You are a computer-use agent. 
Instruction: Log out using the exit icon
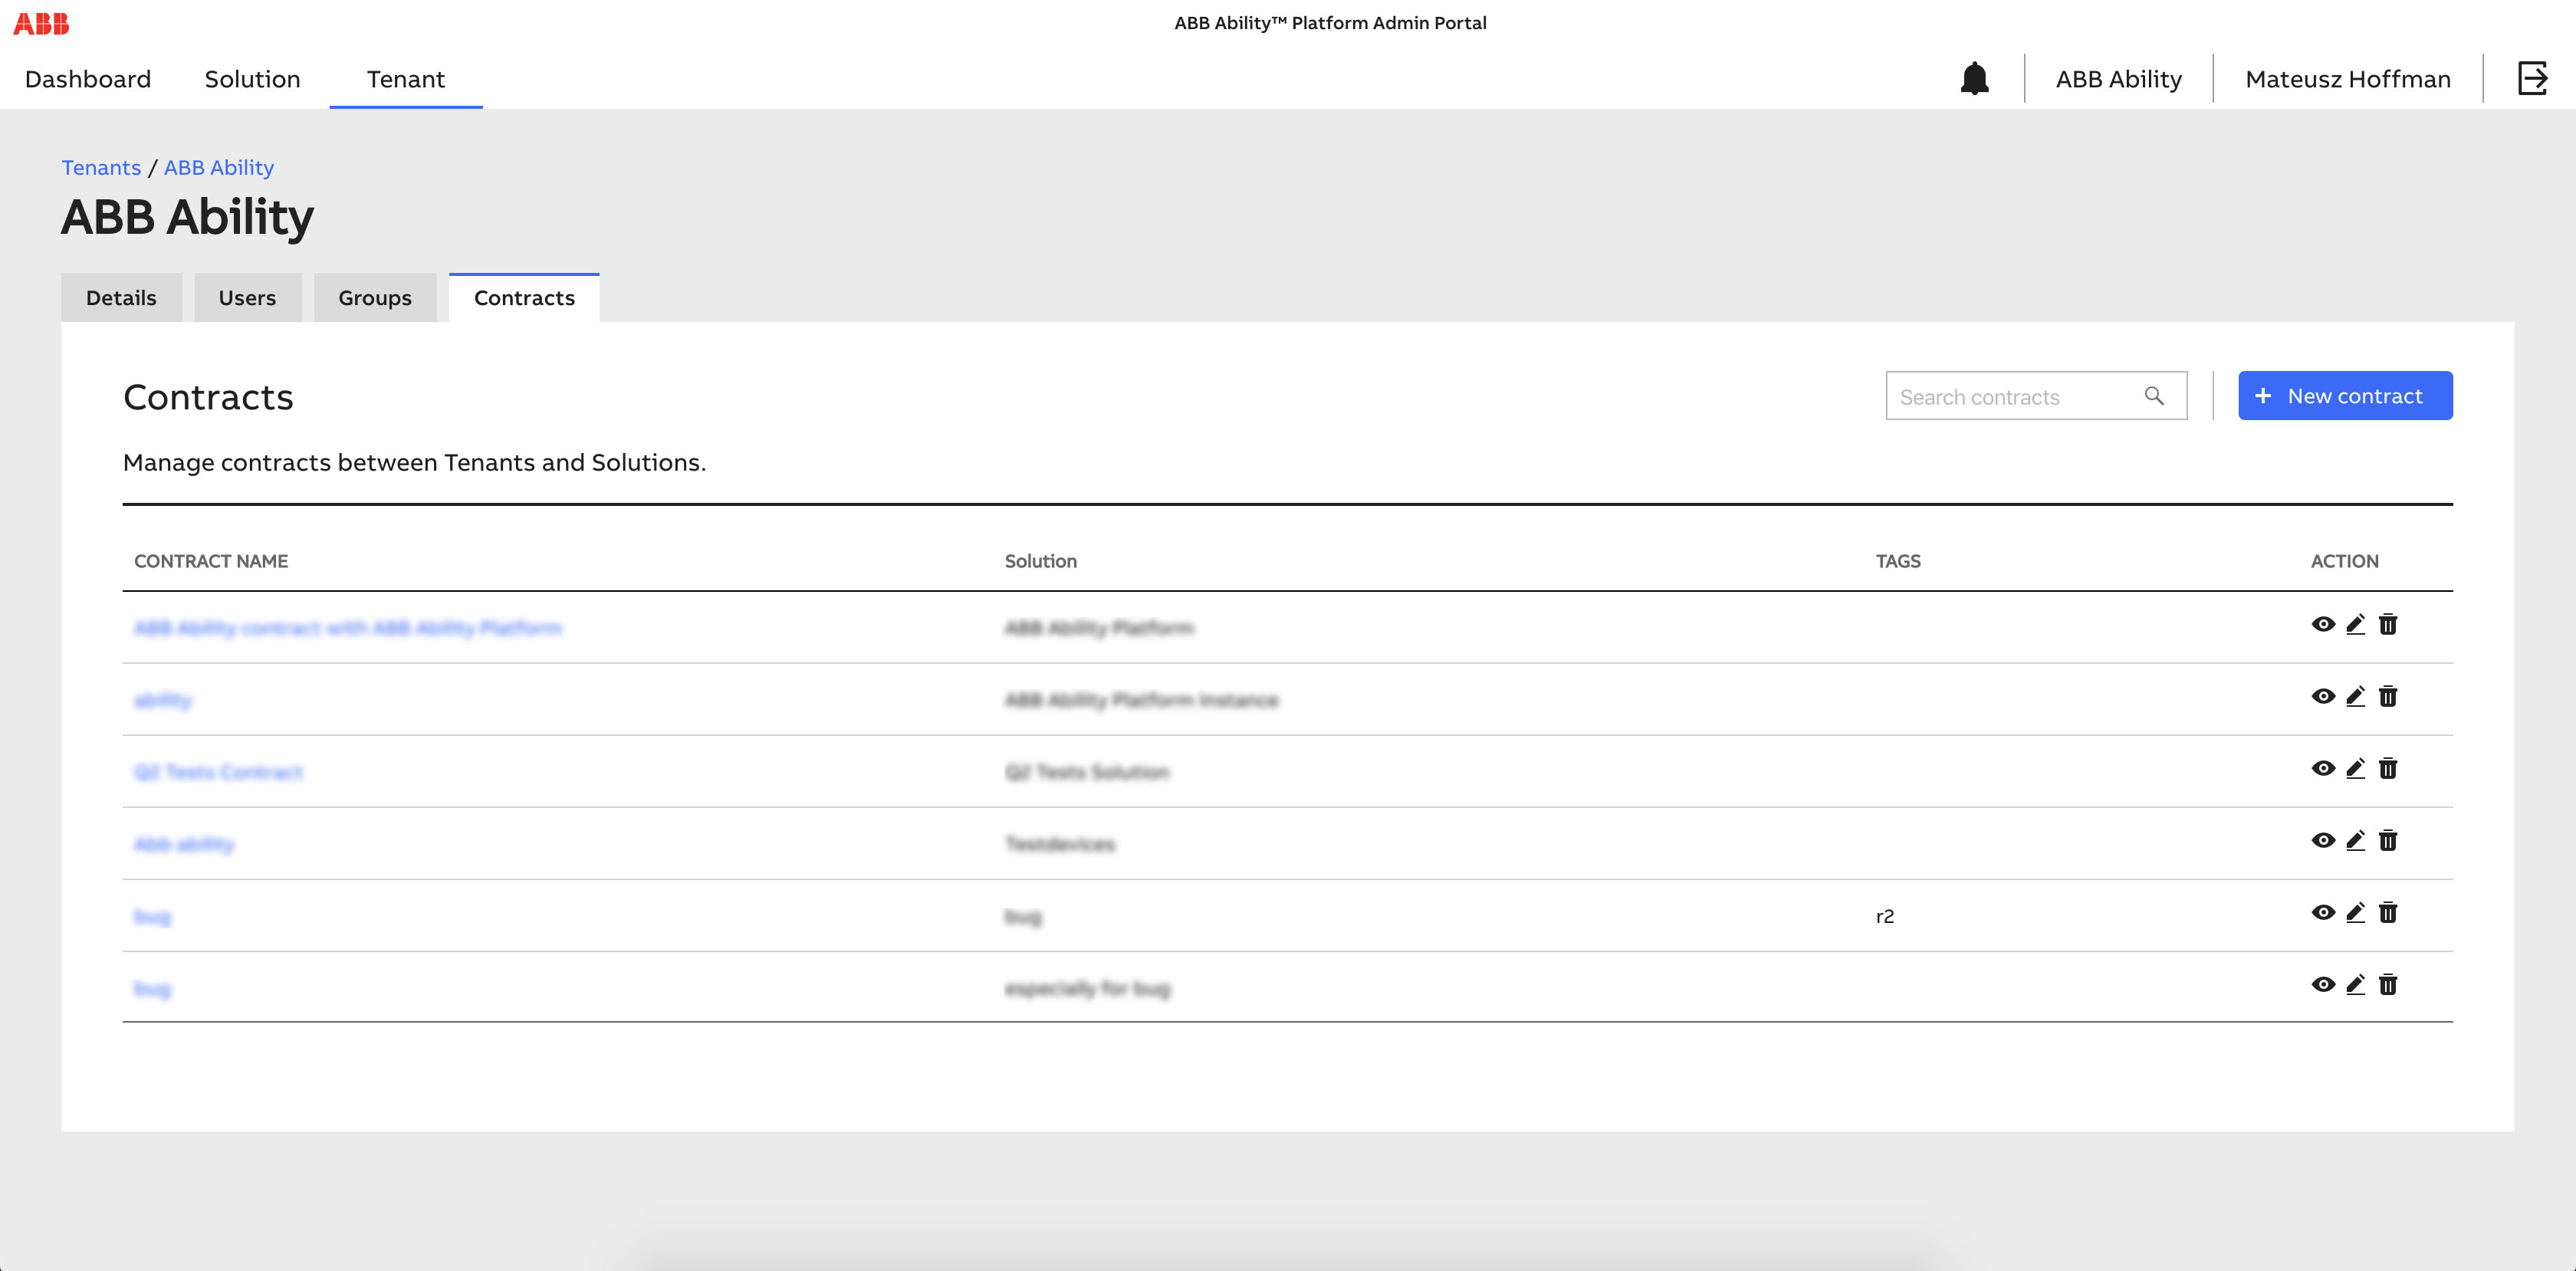[2532, 78]
